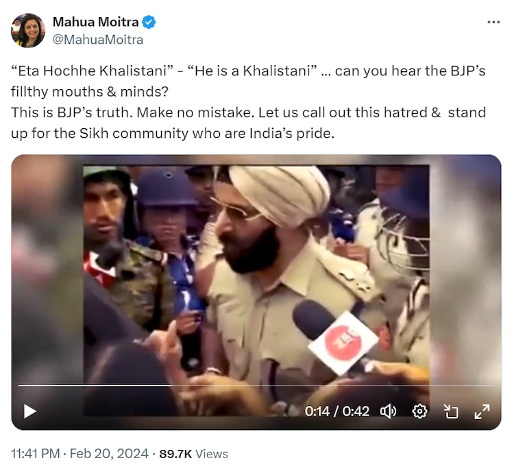Click the 0:14 / 0:42 time display
The height and width of the screenshot is (465, 514).
tap(336, 411)
